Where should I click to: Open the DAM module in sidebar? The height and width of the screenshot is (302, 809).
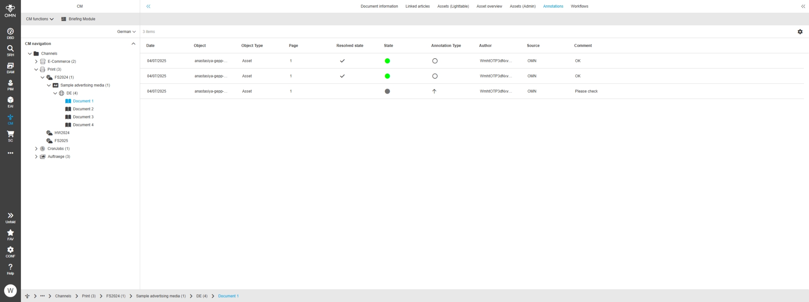[x=10, y=68]
